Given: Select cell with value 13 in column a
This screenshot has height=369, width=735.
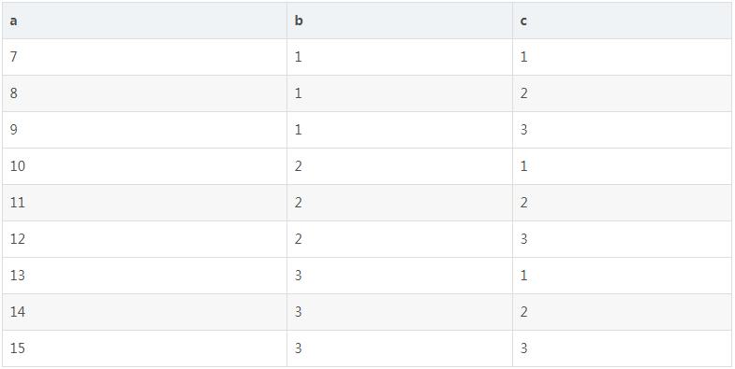Looking at the screenshot, I should [x=144, y=276].
